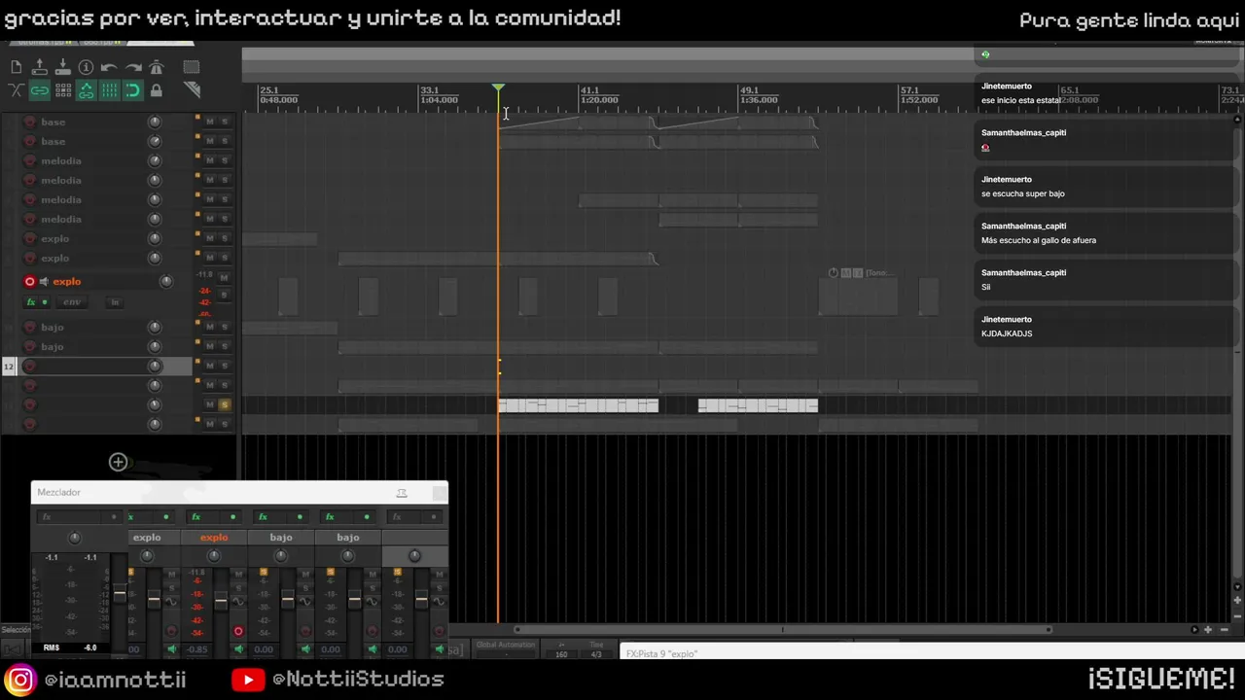
Task: Adjust the master pan knob in Mezclador
Action: [x=75, y=538]
